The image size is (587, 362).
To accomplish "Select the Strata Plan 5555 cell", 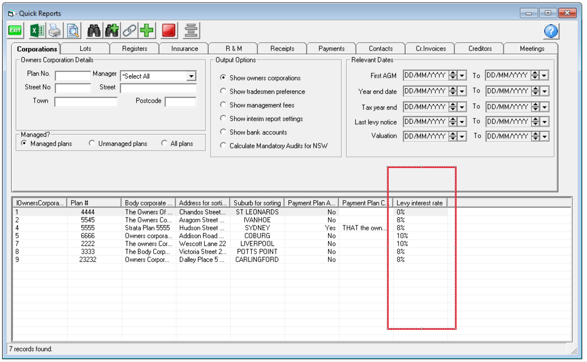I will [x=149, y=228].
